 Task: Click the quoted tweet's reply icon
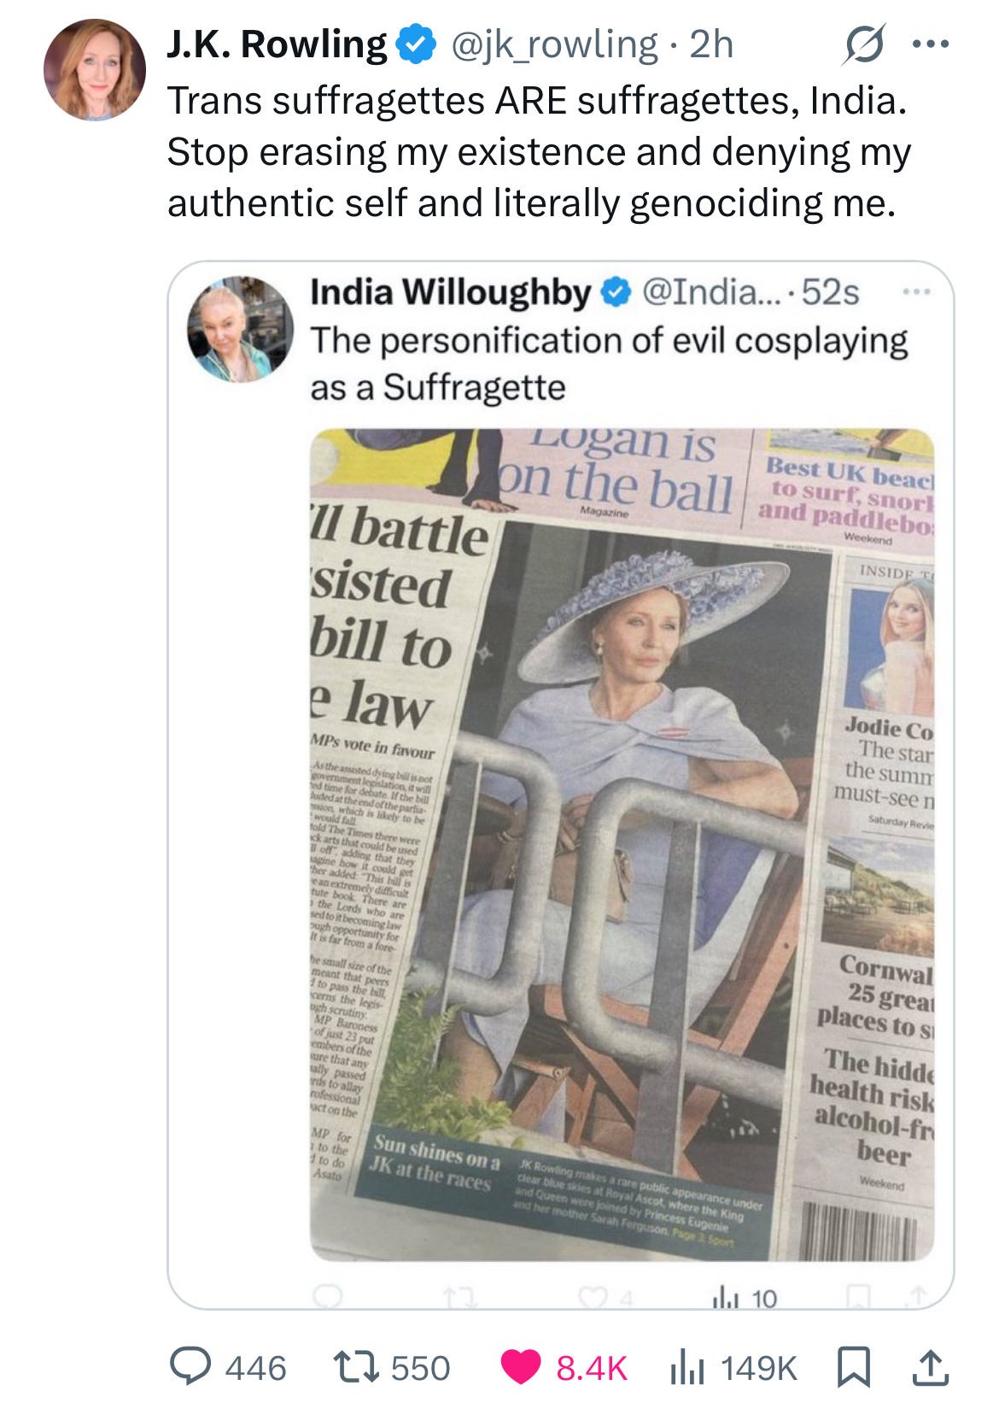click(326, 1298)
